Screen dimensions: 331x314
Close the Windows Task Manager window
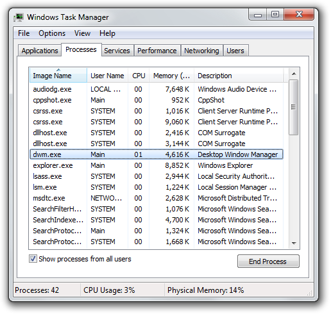299,15
